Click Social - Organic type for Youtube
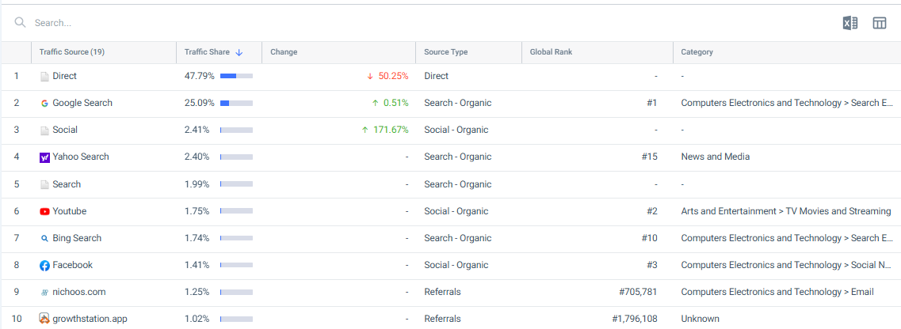 pos(456,211)
